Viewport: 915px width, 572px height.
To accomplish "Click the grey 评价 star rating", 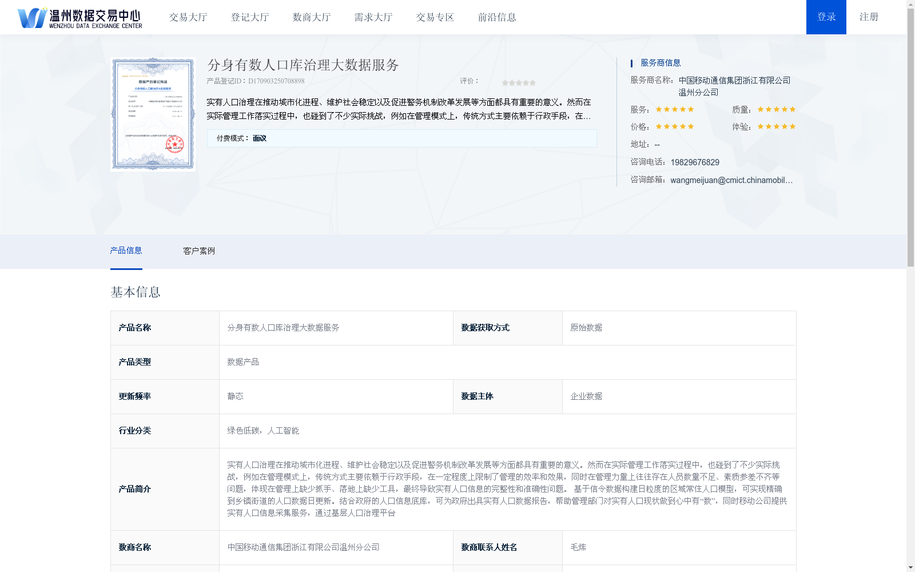I will coord(519,83).
